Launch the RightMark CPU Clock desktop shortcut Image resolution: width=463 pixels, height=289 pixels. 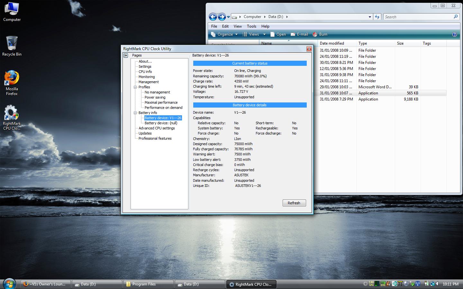(x=12, y=118)
